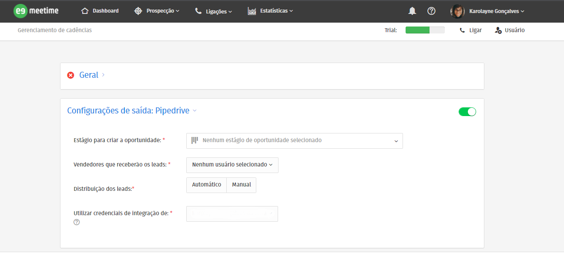Click the help question mark icon in navbar

pos(431,11)
